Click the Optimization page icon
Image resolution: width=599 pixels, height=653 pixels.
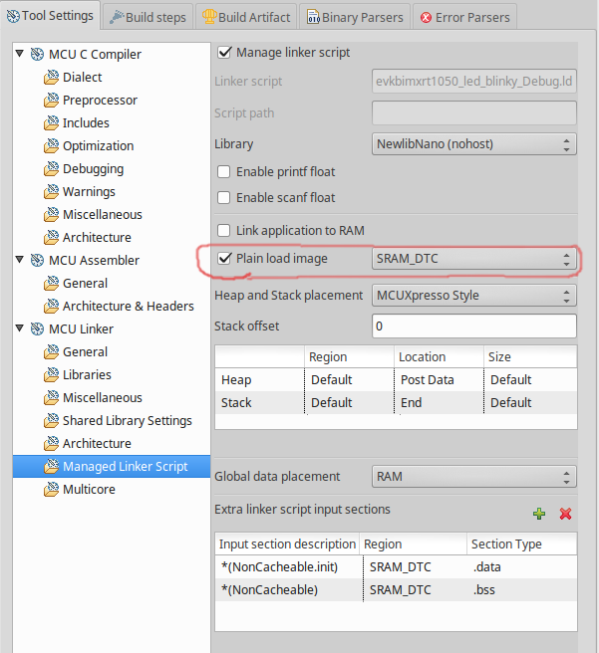[x=51, y=145]
